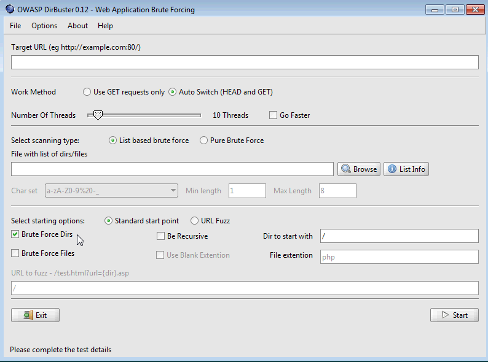This screenshot has width=488, height=362.
Task: Click the Max Length field
Action: pyautogui.click(x=337, y=191)
